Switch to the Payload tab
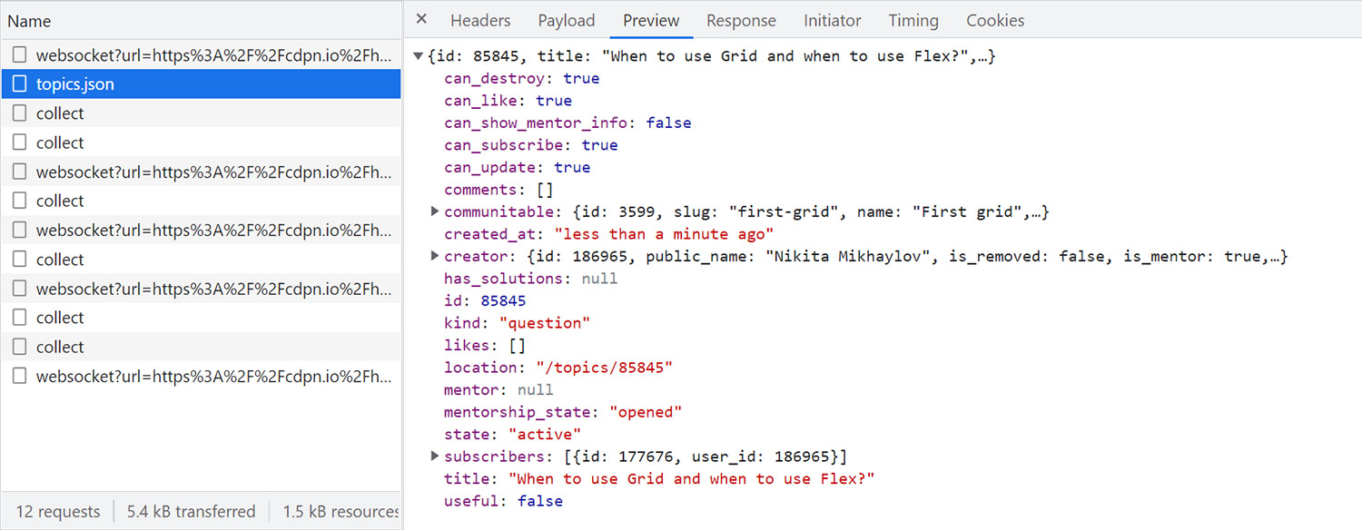 pyautogui.click(x=566, y=20)
